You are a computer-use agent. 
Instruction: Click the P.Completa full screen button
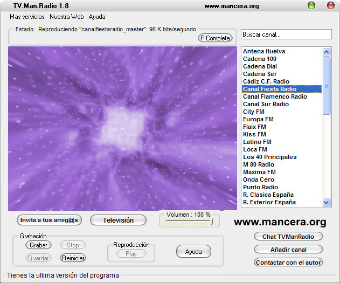tap(215, 38)
